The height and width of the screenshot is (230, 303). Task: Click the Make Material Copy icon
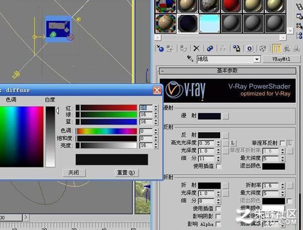(210, 49)
